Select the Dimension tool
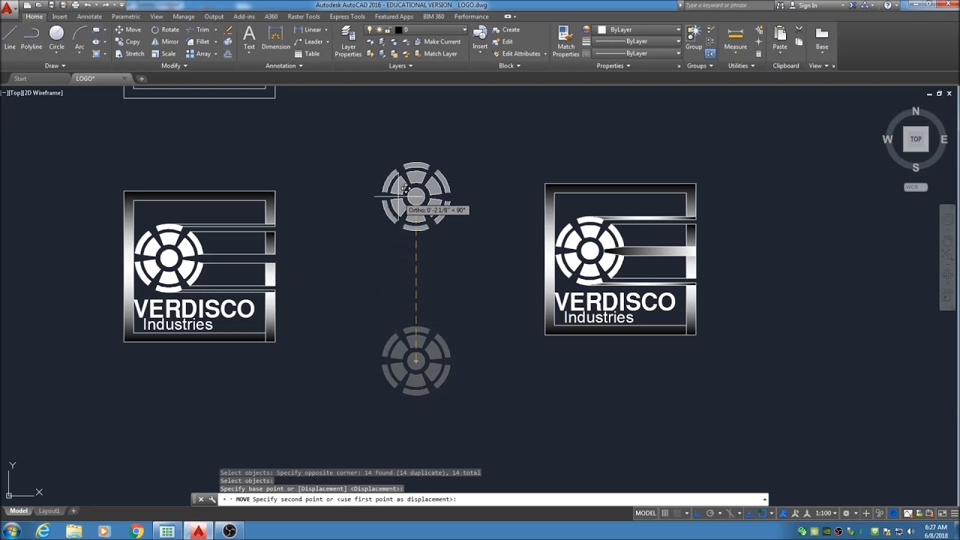The width and height of the screenshot is (960, 540). point(275,37)
